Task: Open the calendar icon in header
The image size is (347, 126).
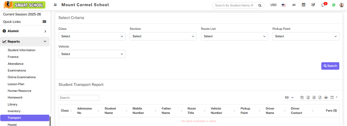Action: click(x=303, y=5)
